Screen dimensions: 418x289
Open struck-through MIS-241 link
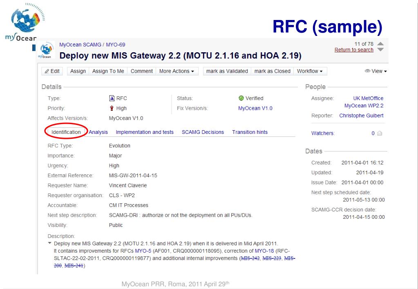click(74, 266)
